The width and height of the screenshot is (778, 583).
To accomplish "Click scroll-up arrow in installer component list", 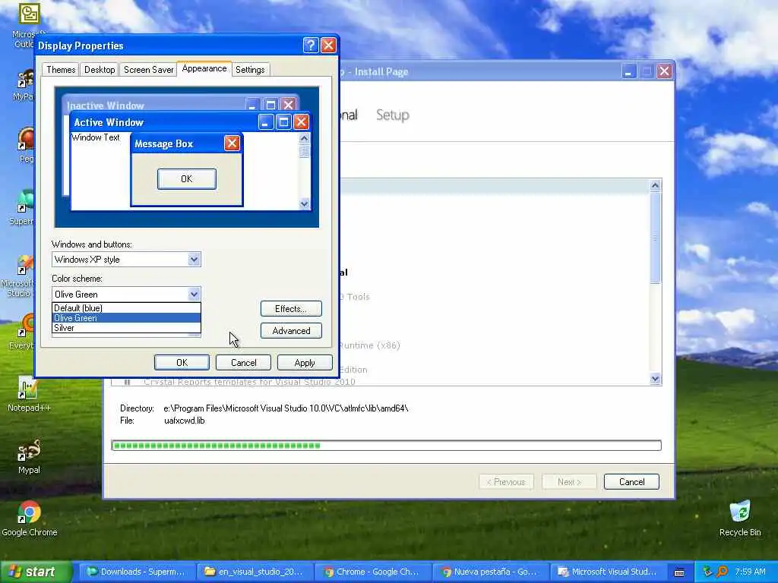I will click(x=655, y=185).
